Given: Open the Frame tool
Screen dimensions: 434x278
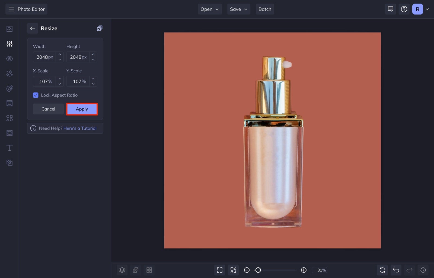Looking at the screenshot, I should [9, 103].
